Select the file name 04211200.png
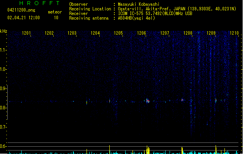The height and width of the screenshot is (154, 243). point(21,10)
